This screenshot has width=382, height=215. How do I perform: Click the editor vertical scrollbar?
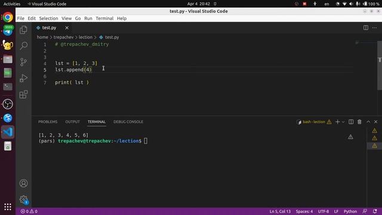pyautogui.click(x=380, y=66)
